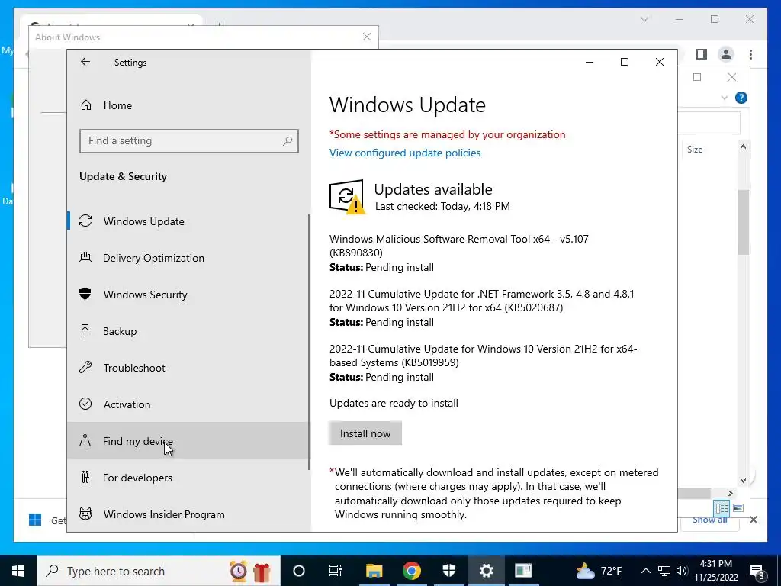Open Troubleshoot settings
Screen dimensions: 781x586
(189, 368)
